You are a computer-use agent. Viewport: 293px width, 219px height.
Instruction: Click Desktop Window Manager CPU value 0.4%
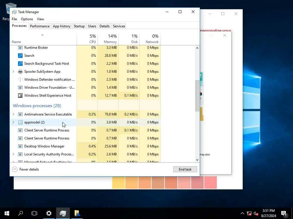pyautogui.click(x=92, y=146)
